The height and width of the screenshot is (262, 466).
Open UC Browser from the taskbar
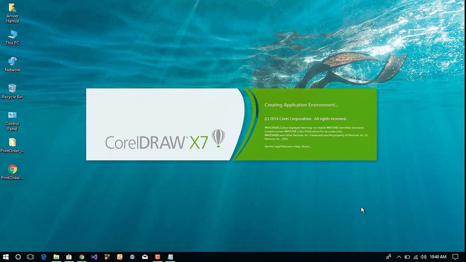tap(120, 257)
